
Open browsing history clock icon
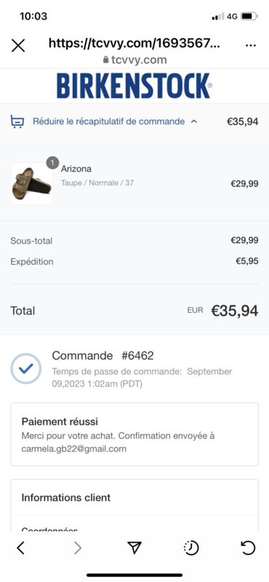pos(191,548)
